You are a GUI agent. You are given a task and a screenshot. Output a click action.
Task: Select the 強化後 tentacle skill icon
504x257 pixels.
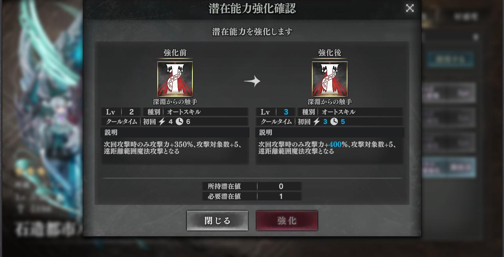329,79
